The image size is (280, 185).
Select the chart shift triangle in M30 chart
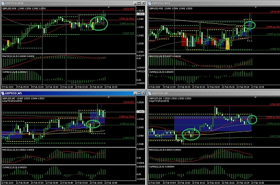coord(109,7)
